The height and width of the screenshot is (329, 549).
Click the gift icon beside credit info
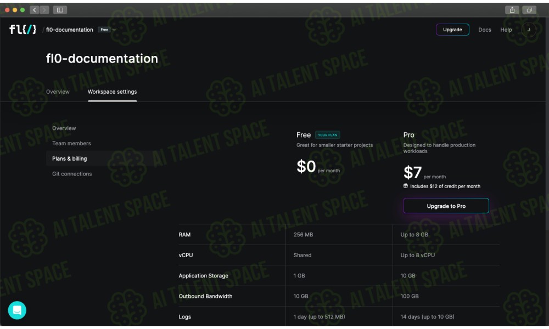pos(406,186)
